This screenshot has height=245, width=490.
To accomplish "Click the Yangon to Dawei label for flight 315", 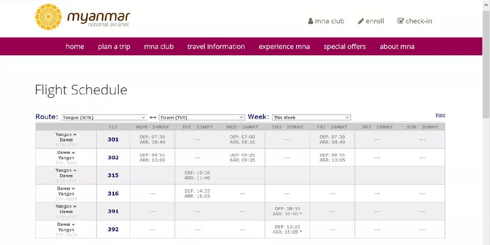I will pyautogui.click(x=66, y=175).
